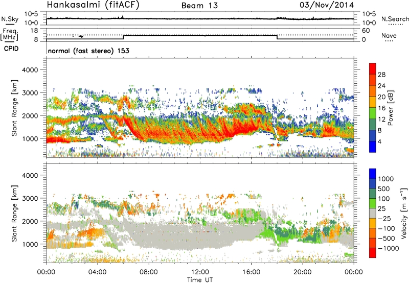Click the 'Hankasalmi (fitACF)' title text
The height and width of the screenshot is (283, 409).
93,5
